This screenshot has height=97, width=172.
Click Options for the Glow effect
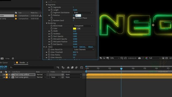(x=83, y=47)
